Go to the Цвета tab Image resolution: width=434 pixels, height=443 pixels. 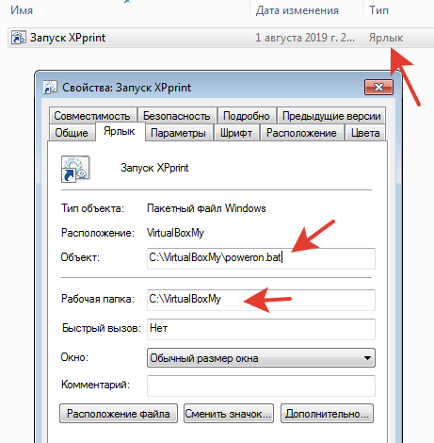(x=365, y=133)
